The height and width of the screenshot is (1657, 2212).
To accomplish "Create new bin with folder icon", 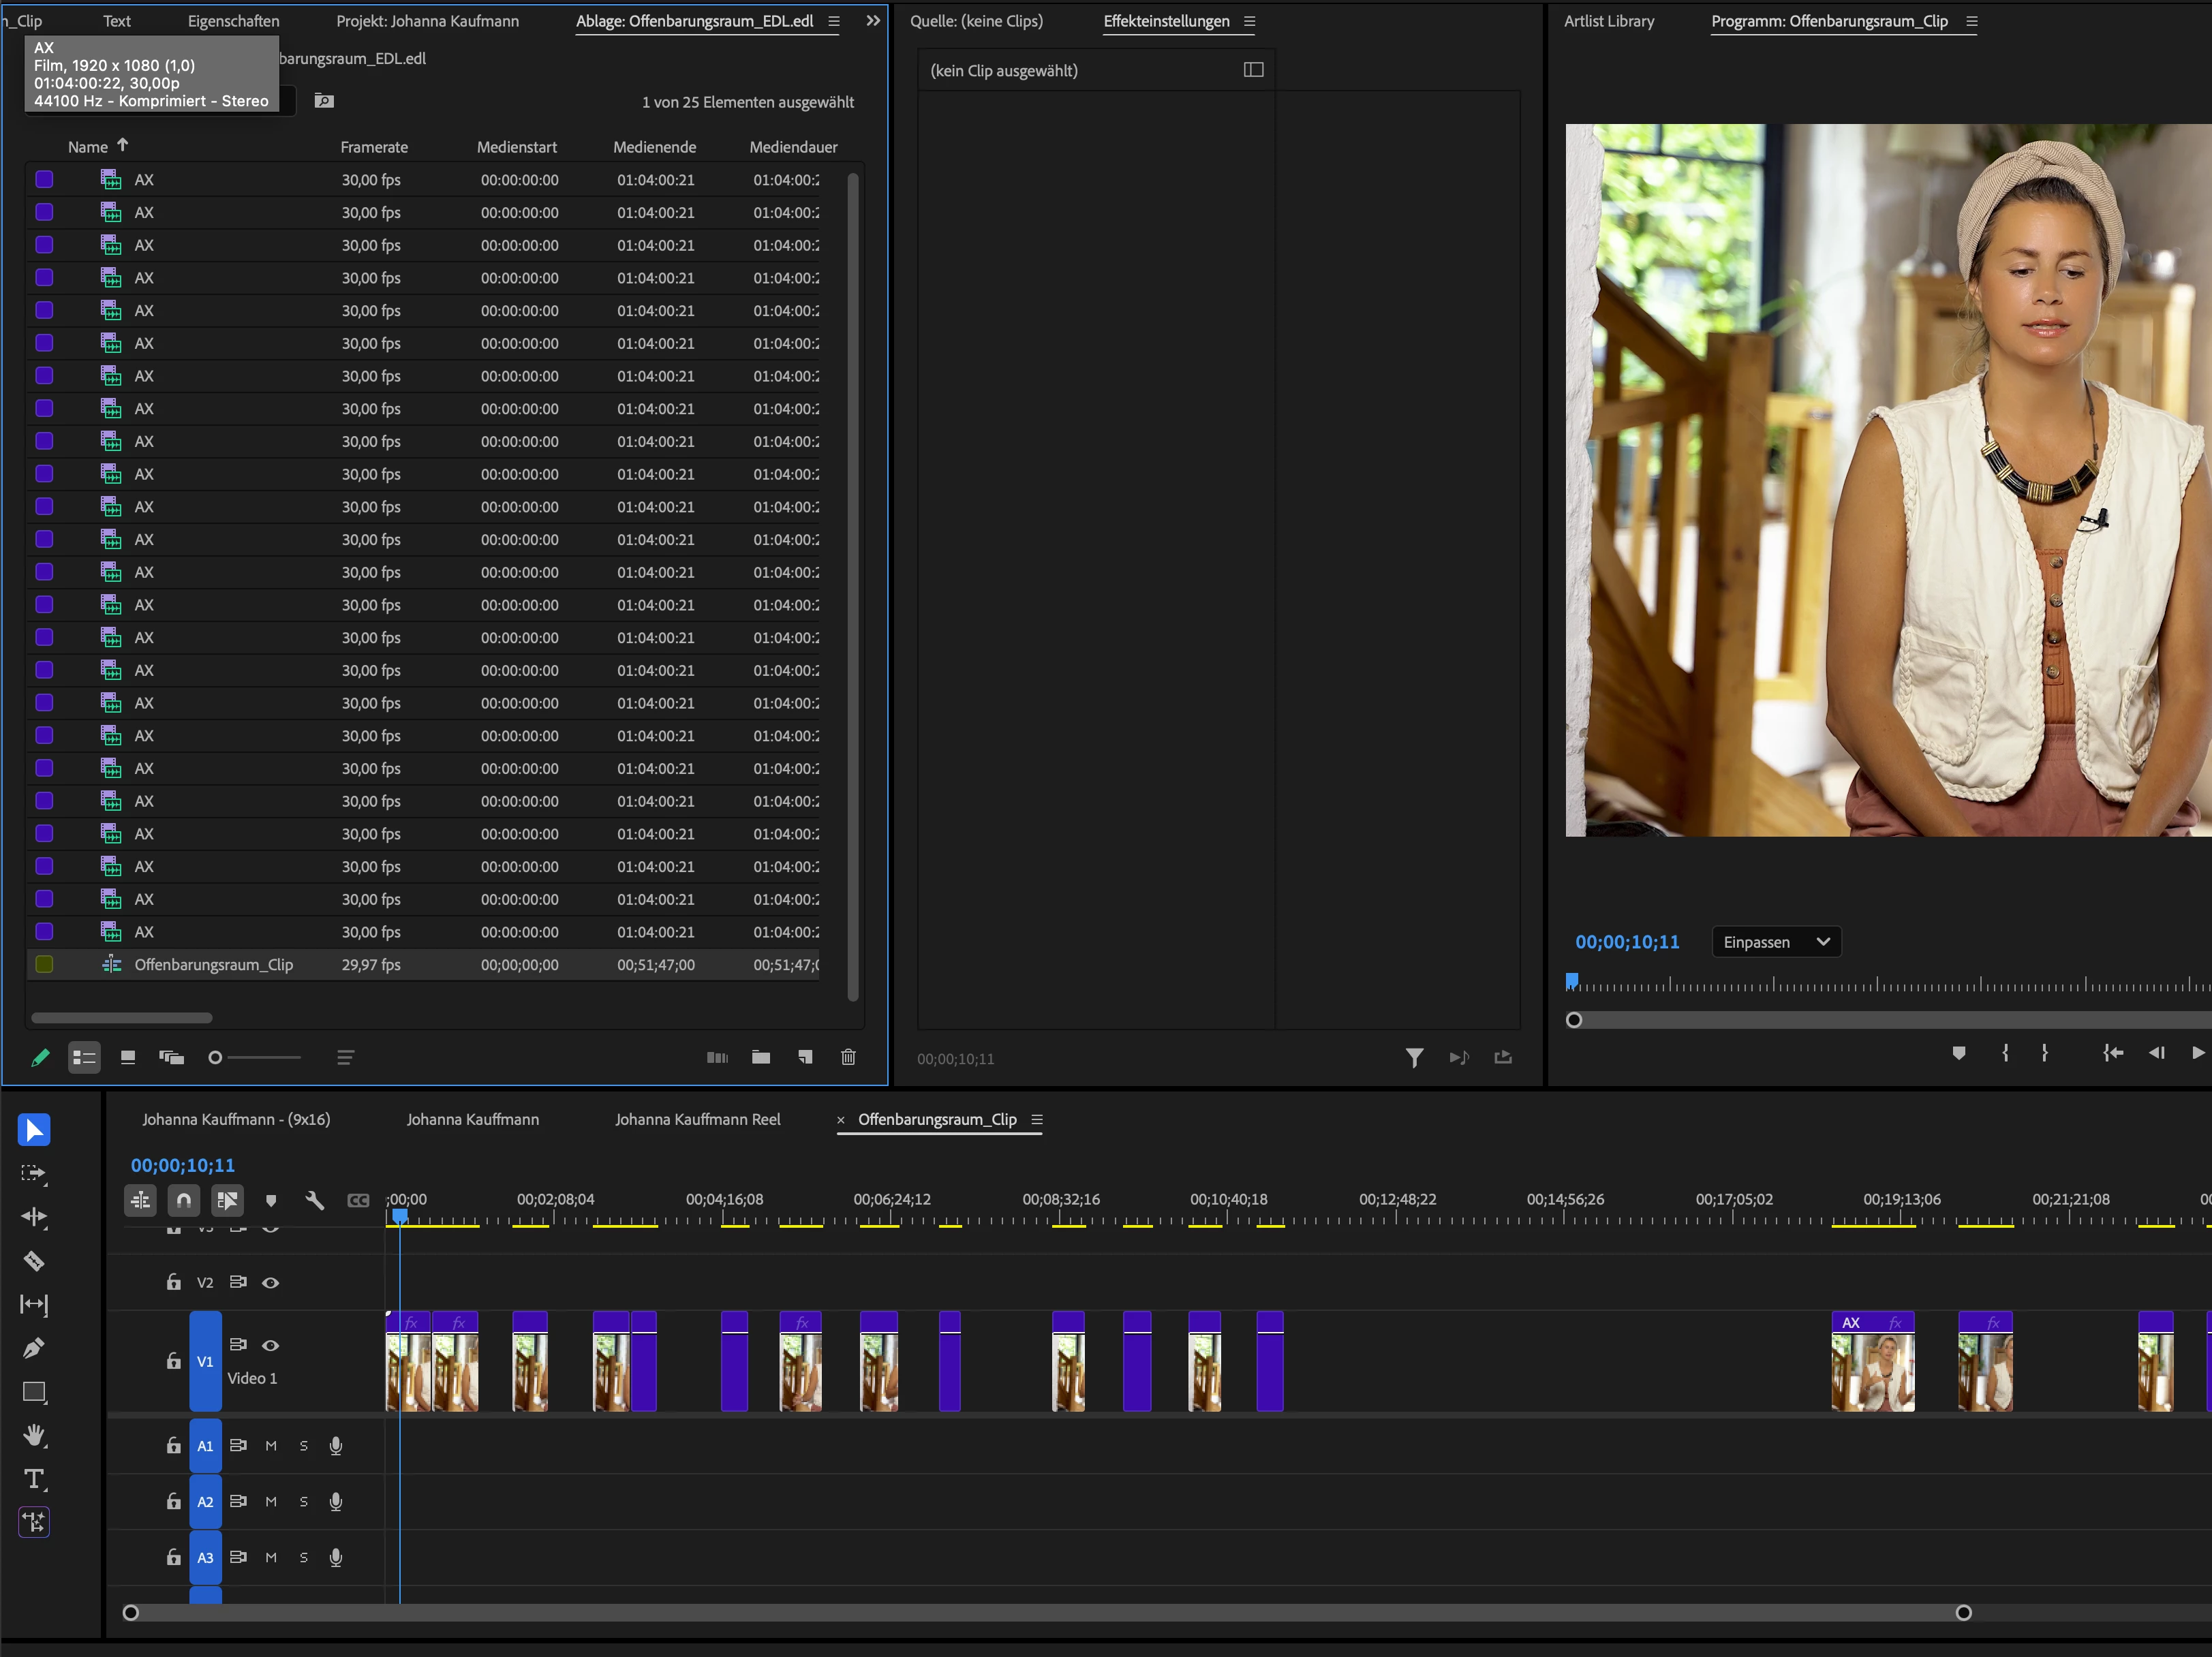I will click(761, 1057).
